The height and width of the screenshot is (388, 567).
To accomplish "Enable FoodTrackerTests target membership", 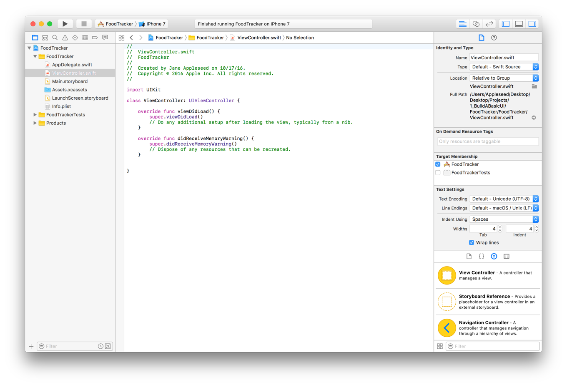I will 438,173.
